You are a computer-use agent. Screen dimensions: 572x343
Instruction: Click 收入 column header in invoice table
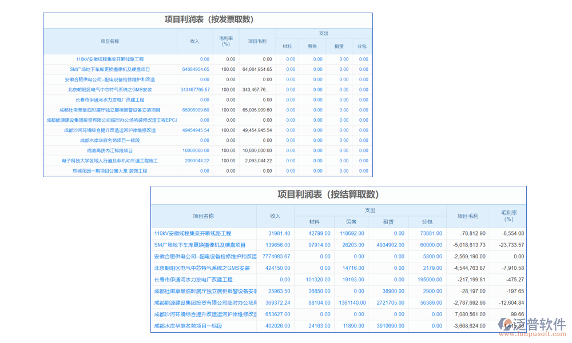click(194, 41)
